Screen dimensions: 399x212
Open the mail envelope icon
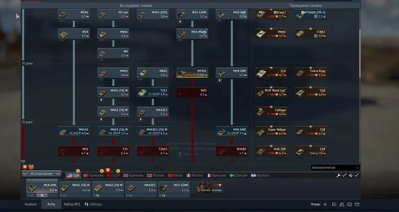(357, 204)
